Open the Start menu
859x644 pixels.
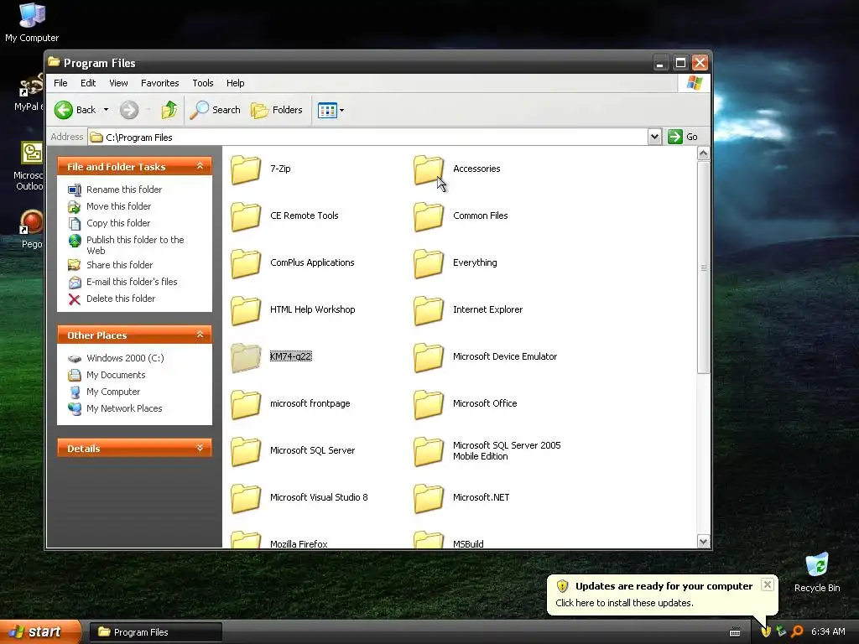39,632
